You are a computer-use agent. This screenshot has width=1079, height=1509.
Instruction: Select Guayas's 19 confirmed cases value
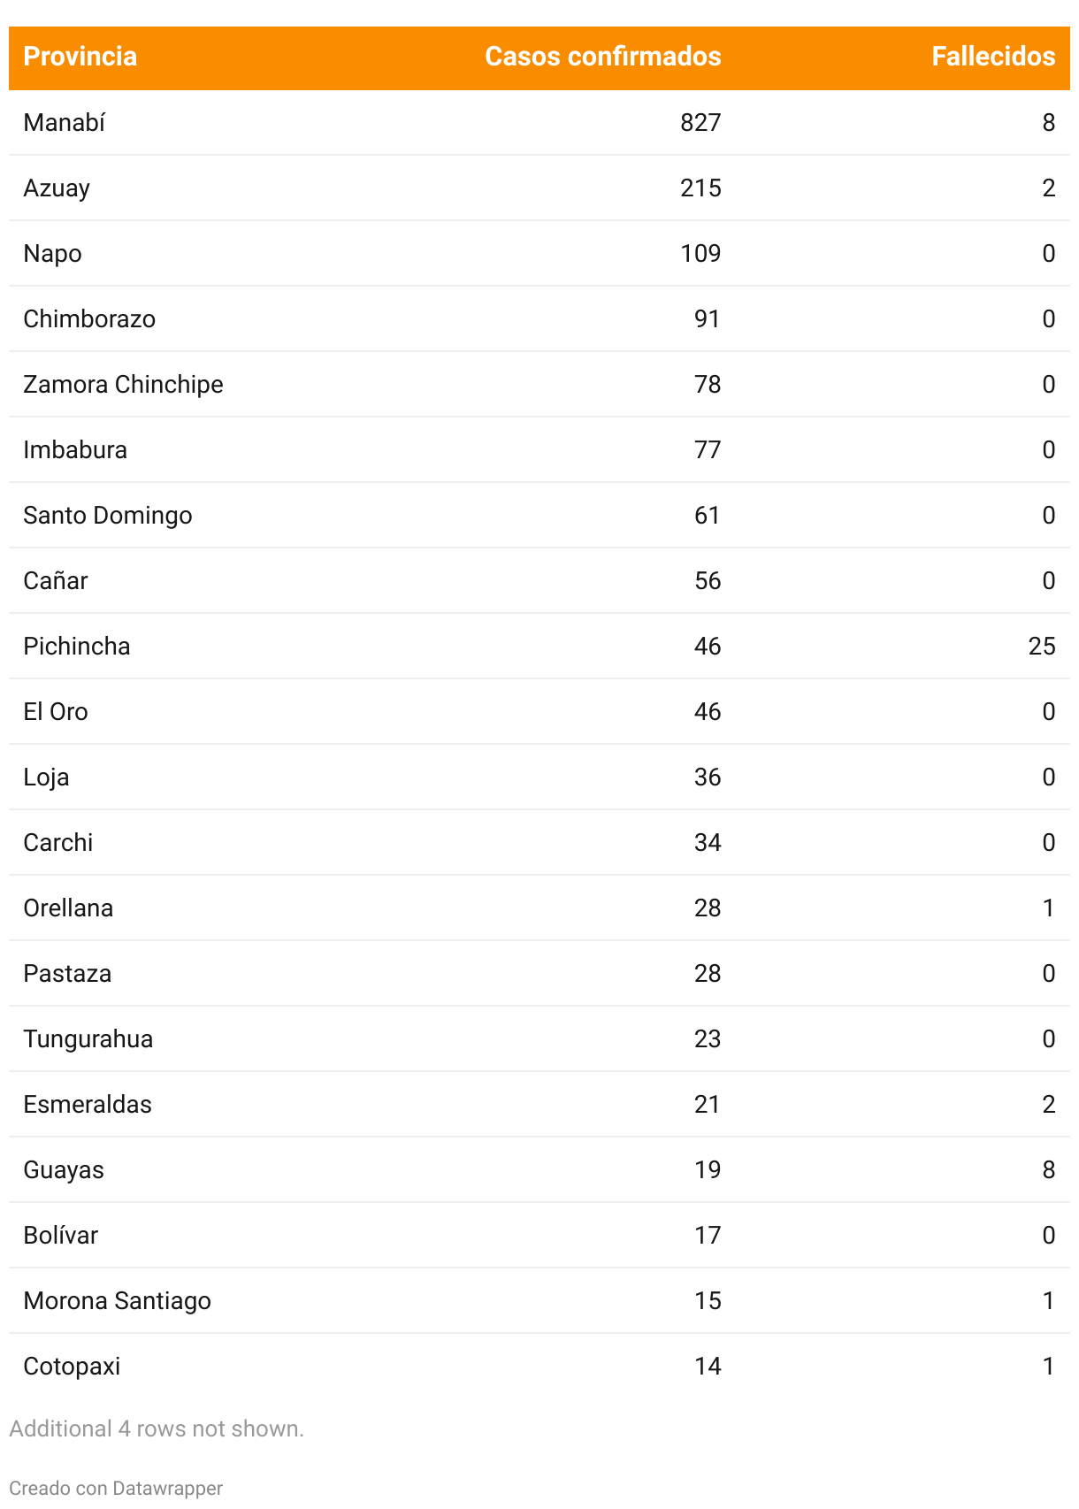[707, 1169]
